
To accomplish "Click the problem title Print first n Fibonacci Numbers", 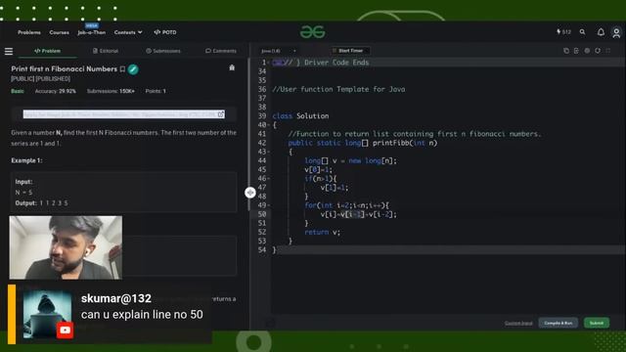I will 64,69.
